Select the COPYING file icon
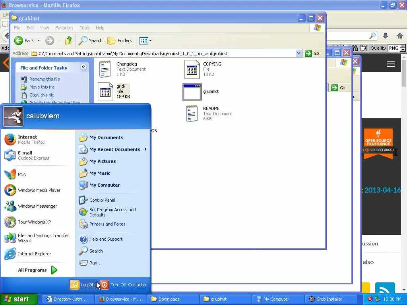Viewport: 407px width, 305px height. pyautogui.click(x=192, y=69)
